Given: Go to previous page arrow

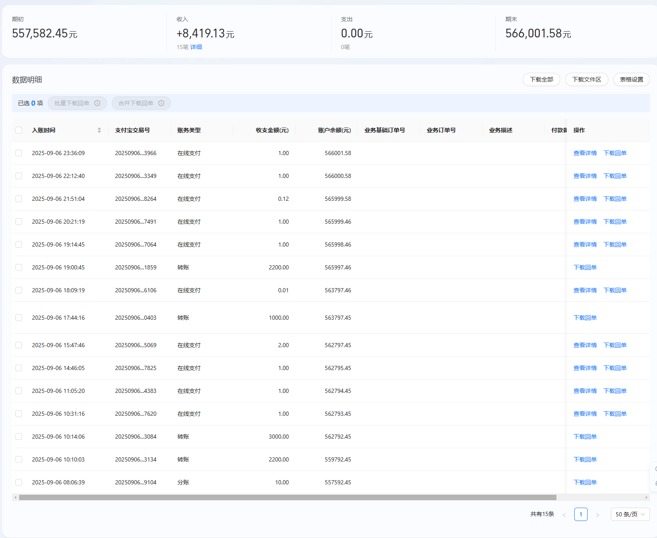Looking at the screenshot, I should pos(564,515).
